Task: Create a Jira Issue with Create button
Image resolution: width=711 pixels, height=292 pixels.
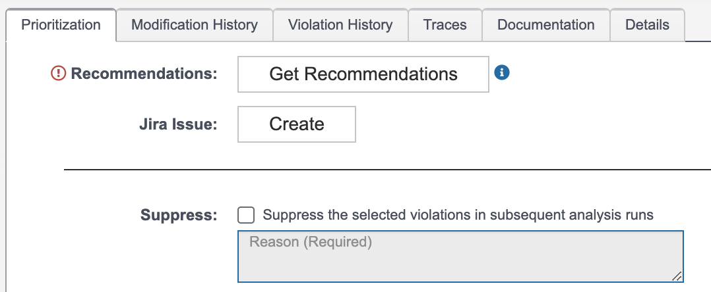Action: click(297, 124)
